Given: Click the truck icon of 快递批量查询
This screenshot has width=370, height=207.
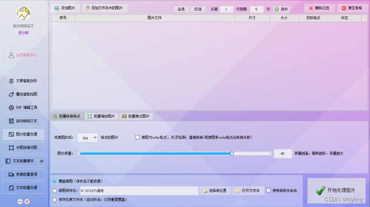Looking at the screenshot, I should (x=11, y=174).
